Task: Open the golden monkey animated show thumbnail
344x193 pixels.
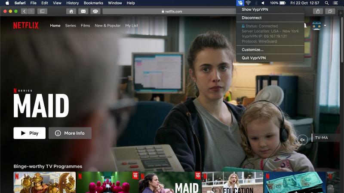Action: (45, 183)
